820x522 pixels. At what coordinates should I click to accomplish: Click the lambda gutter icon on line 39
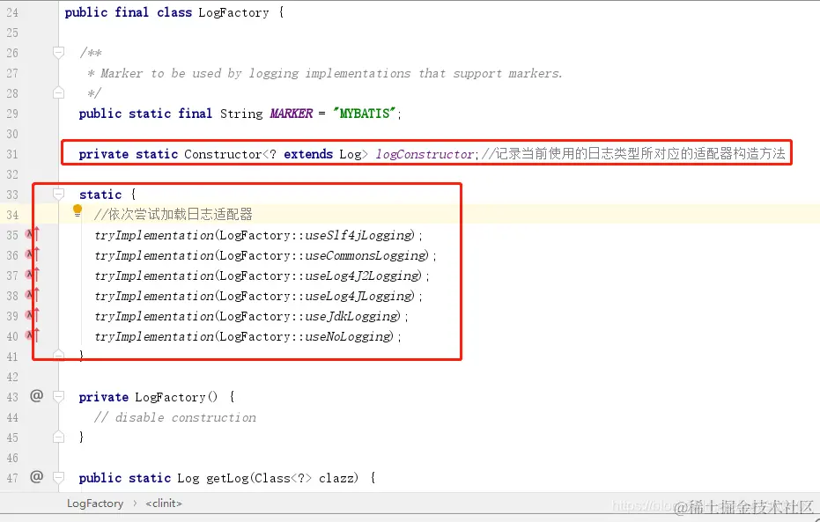pyautogui.click(x=33, y=316)
